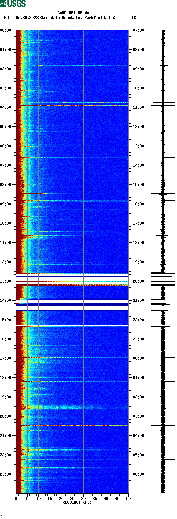Click the 09:00 UTC time label

[139, 69]
